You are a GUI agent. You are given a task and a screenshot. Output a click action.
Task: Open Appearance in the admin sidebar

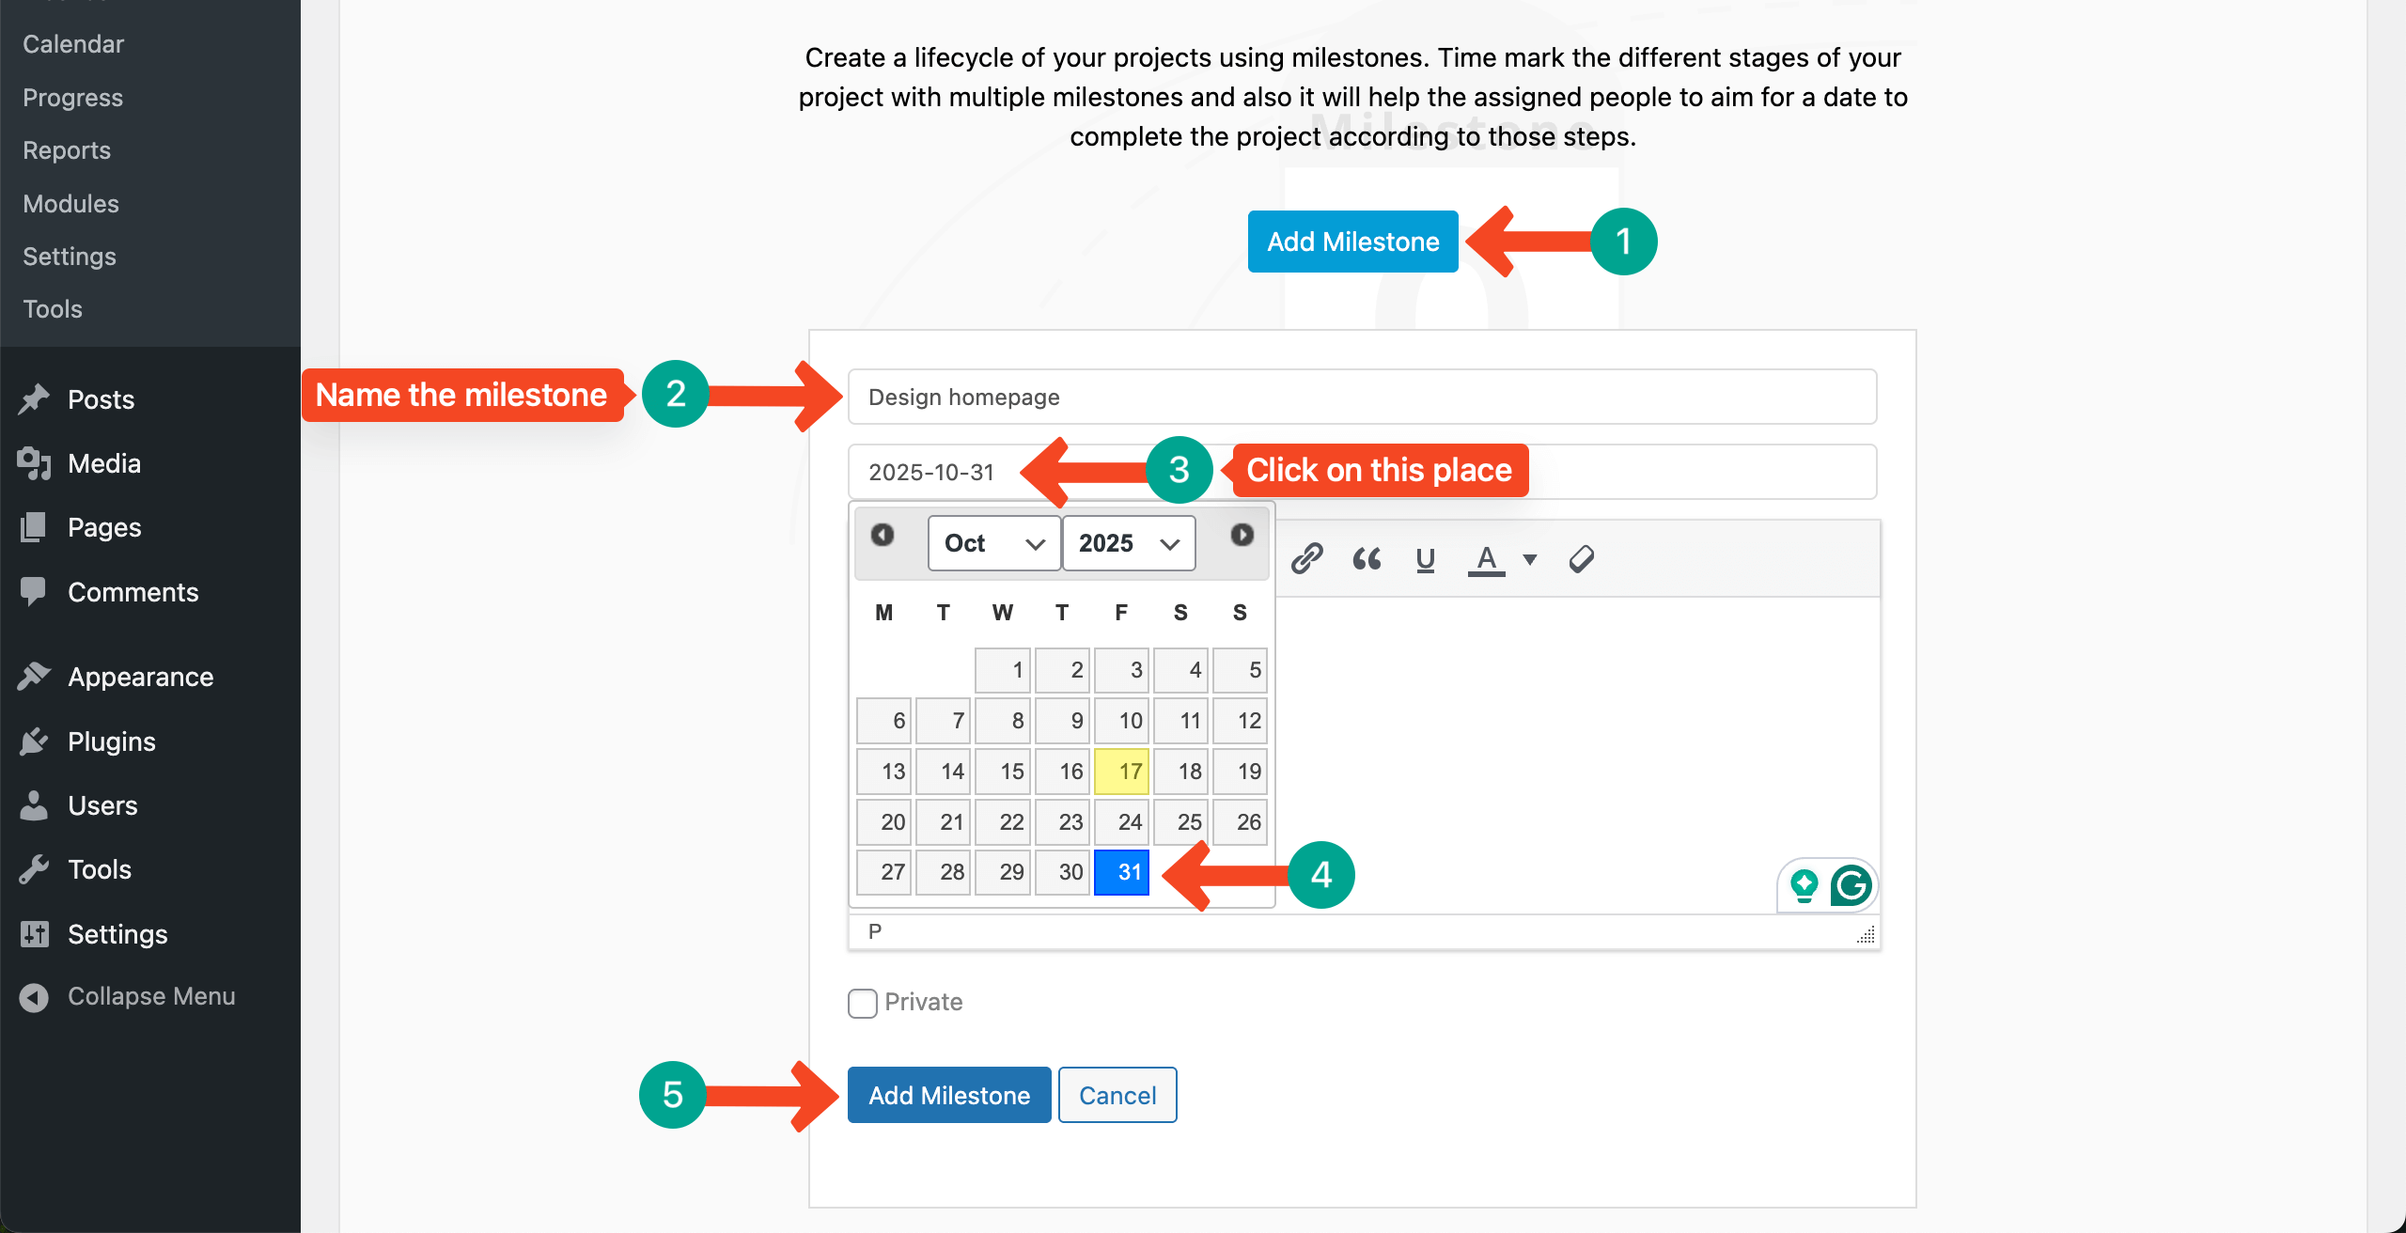click(140, 677)
